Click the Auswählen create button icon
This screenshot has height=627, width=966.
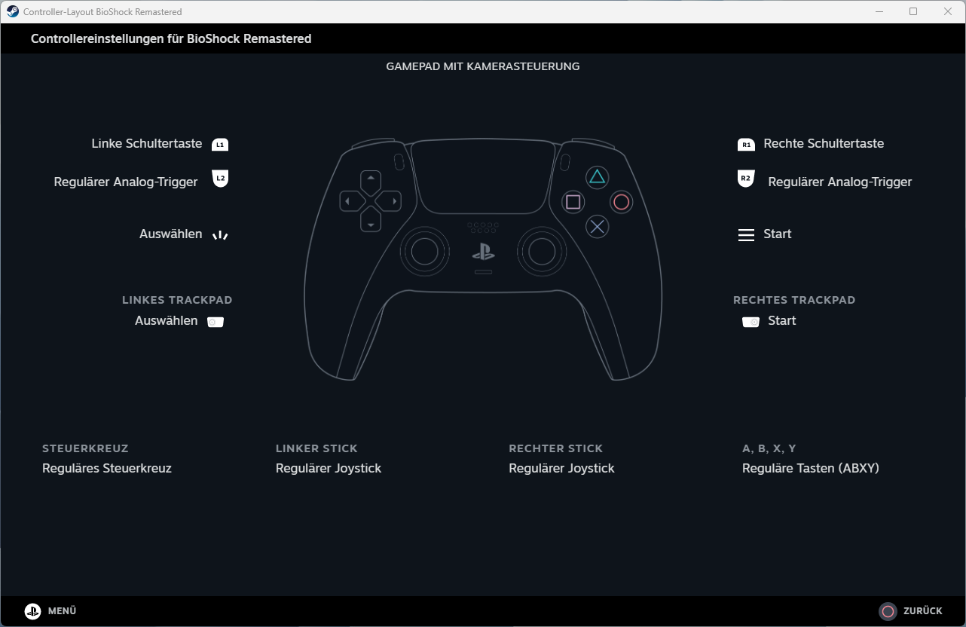click(219, 235)
